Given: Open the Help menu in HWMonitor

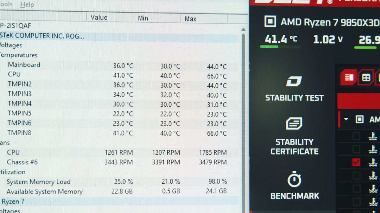Looking at the screenshot, I should (27, 5).
